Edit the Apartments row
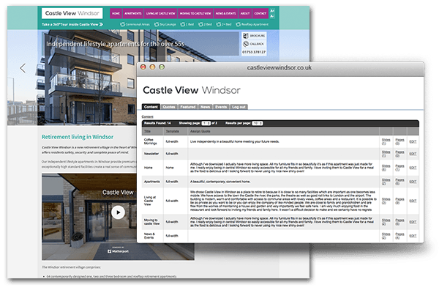This screenshot has height=293, width=439. [413, 182]
